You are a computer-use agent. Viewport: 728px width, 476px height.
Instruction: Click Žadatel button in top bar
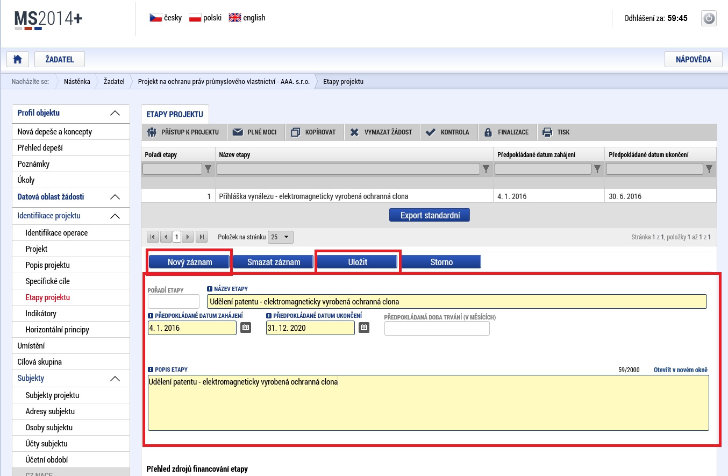(x=60, y=59)
